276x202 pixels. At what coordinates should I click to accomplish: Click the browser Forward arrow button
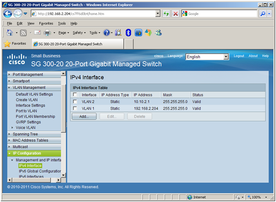(x=18, y=13)
